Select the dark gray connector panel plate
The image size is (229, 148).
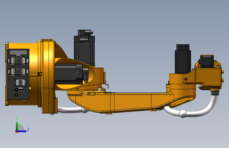click(18, 74)
